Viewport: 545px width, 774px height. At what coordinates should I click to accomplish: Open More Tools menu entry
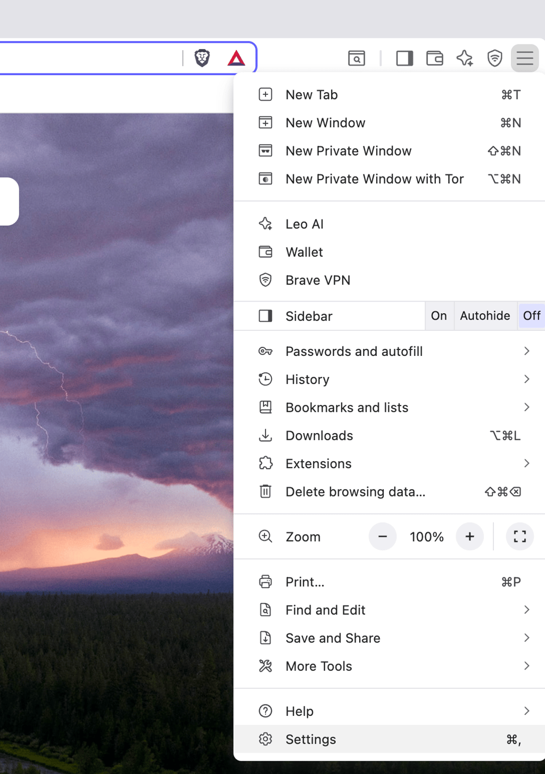pyautogui.click(x=389, y=666)
